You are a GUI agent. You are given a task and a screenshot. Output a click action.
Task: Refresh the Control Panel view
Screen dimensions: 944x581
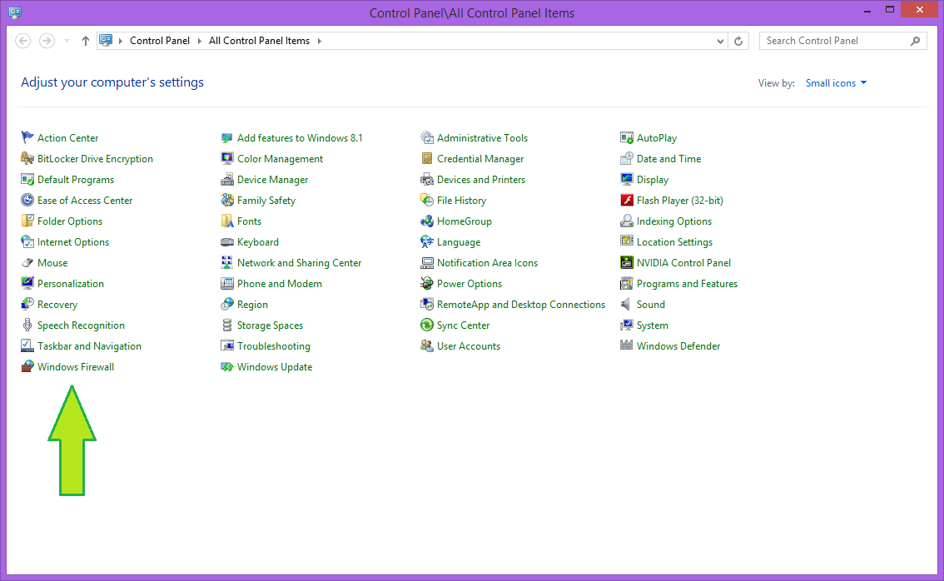(x=738, y=41)
